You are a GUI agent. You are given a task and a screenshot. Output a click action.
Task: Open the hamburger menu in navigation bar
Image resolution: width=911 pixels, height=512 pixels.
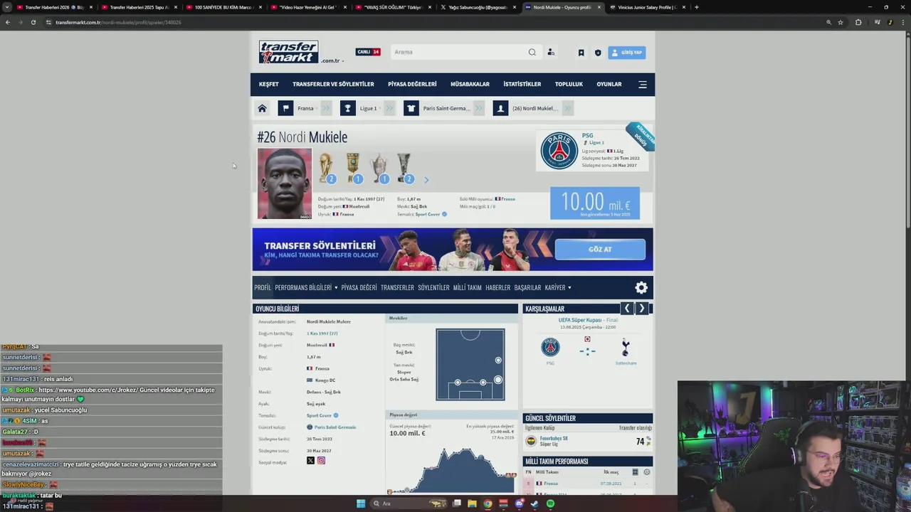(x=643, y=84)
